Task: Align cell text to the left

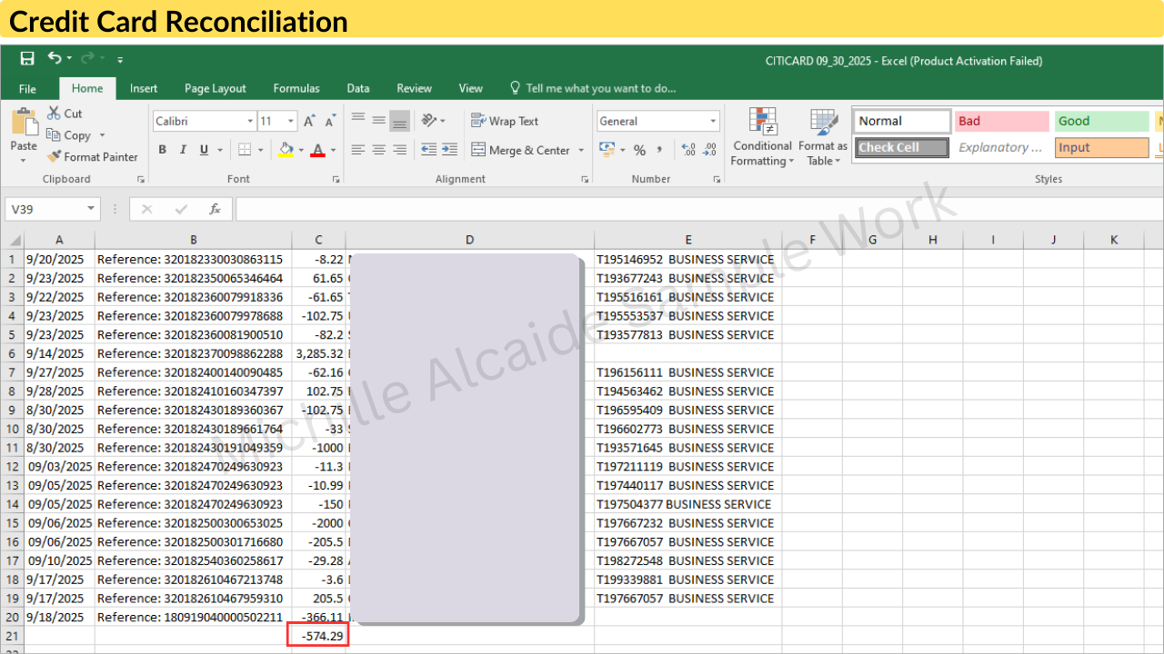Action: coord(358,150)
